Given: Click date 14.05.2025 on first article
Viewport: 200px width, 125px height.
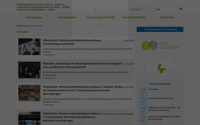Looking at the screenshot, I should coord(129,41).
